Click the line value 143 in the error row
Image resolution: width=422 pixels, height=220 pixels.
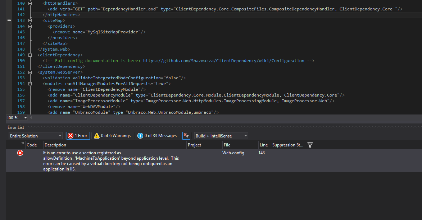[x=262, y=153]
